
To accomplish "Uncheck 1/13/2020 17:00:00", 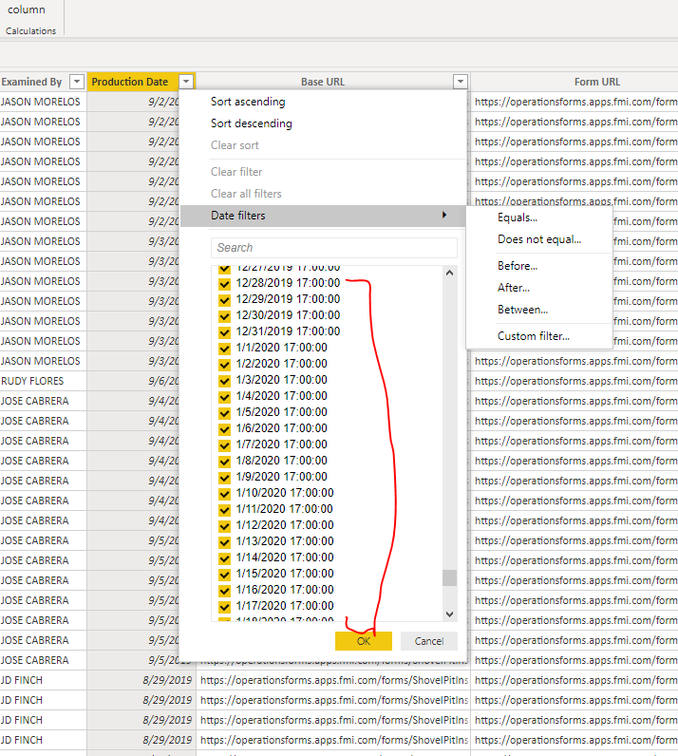I will 224,542.
